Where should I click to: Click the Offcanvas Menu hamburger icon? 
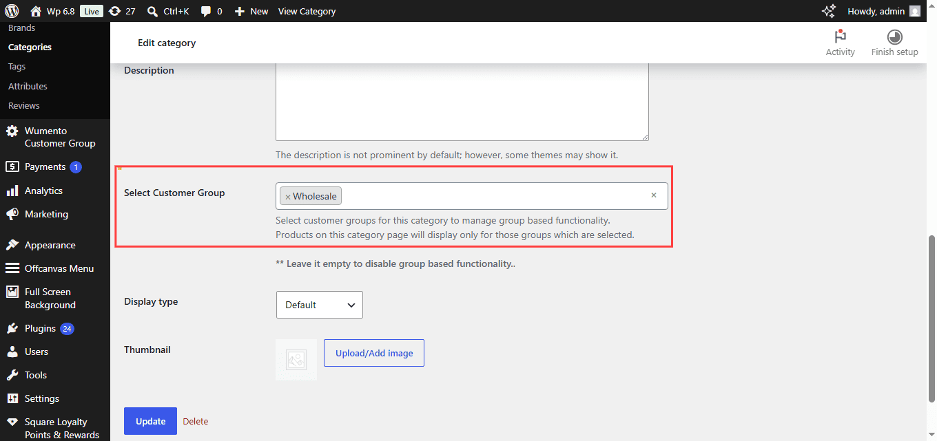click(12, 268)
